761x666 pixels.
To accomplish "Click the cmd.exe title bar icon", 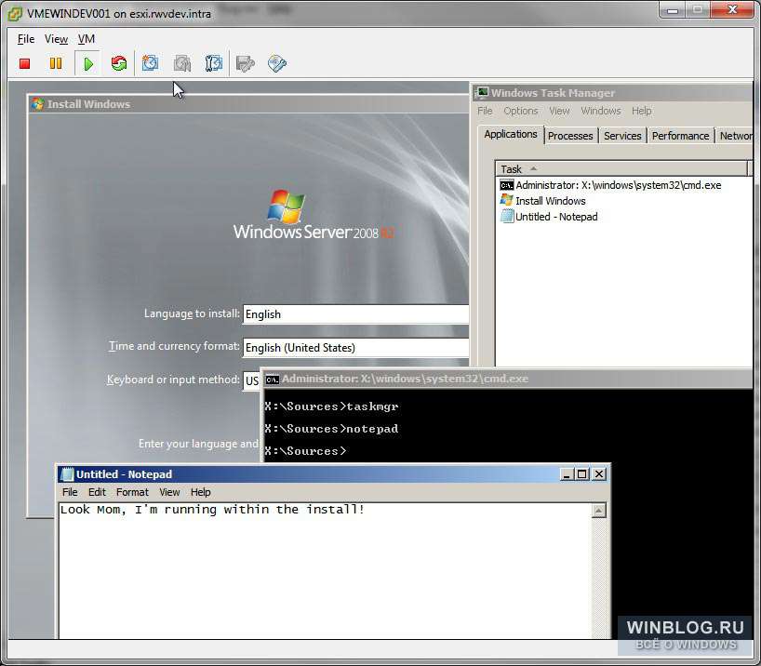I will coord(273,380).
